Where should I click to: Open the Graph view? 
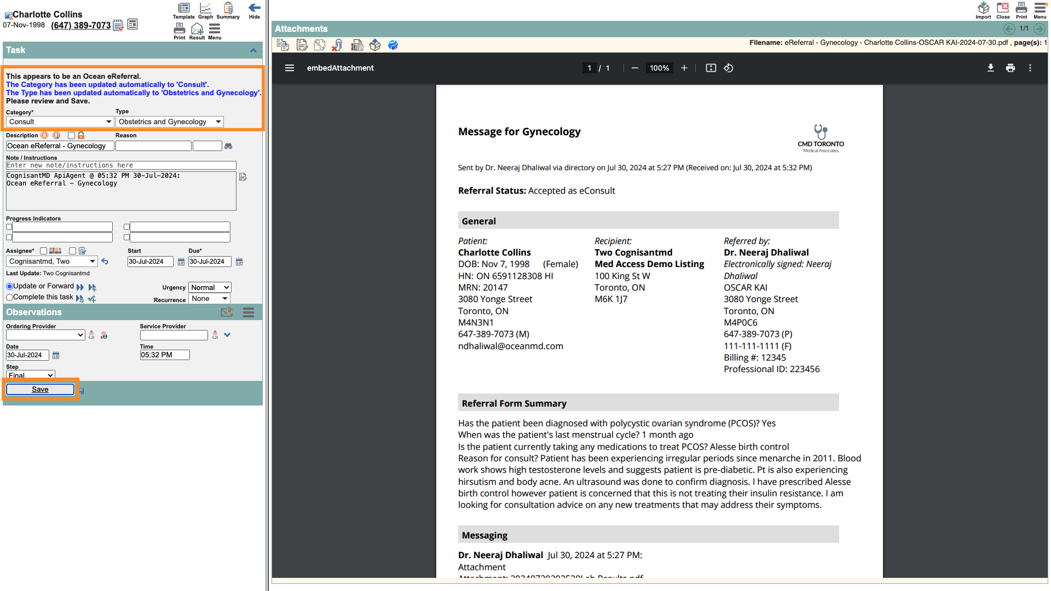205,10
